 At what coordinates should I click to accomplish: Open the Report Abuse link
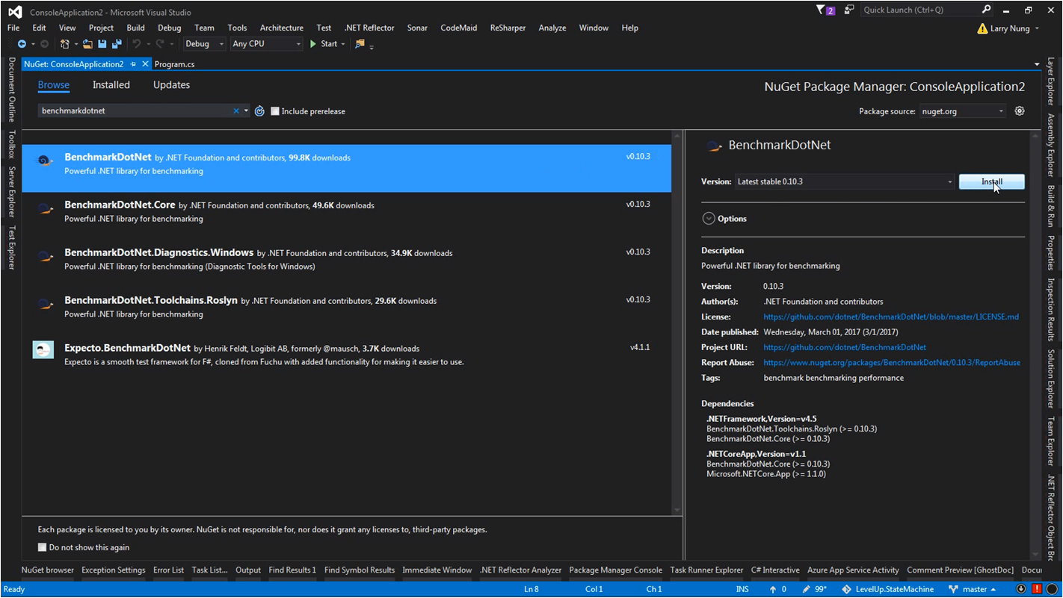tap(892, 362)
